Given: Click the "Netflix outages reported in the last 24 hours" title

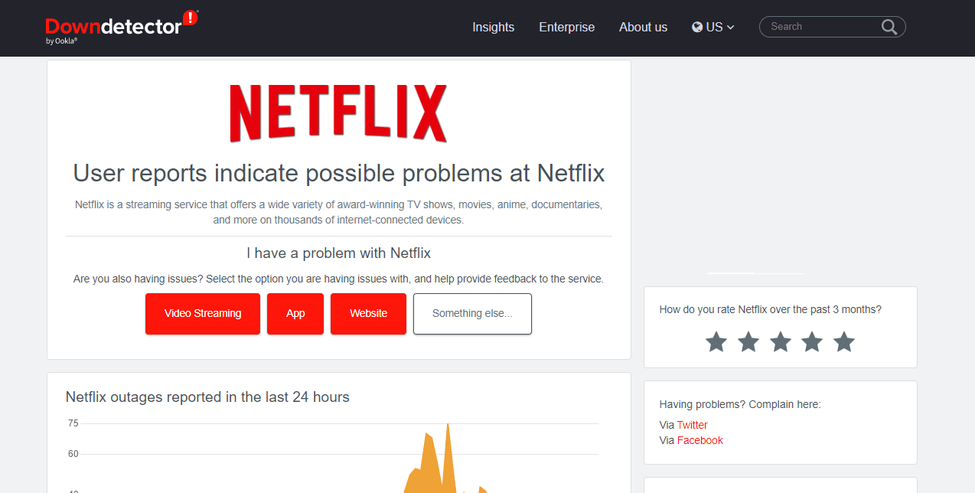Looking at the screenshot, I should pos(207,397).
